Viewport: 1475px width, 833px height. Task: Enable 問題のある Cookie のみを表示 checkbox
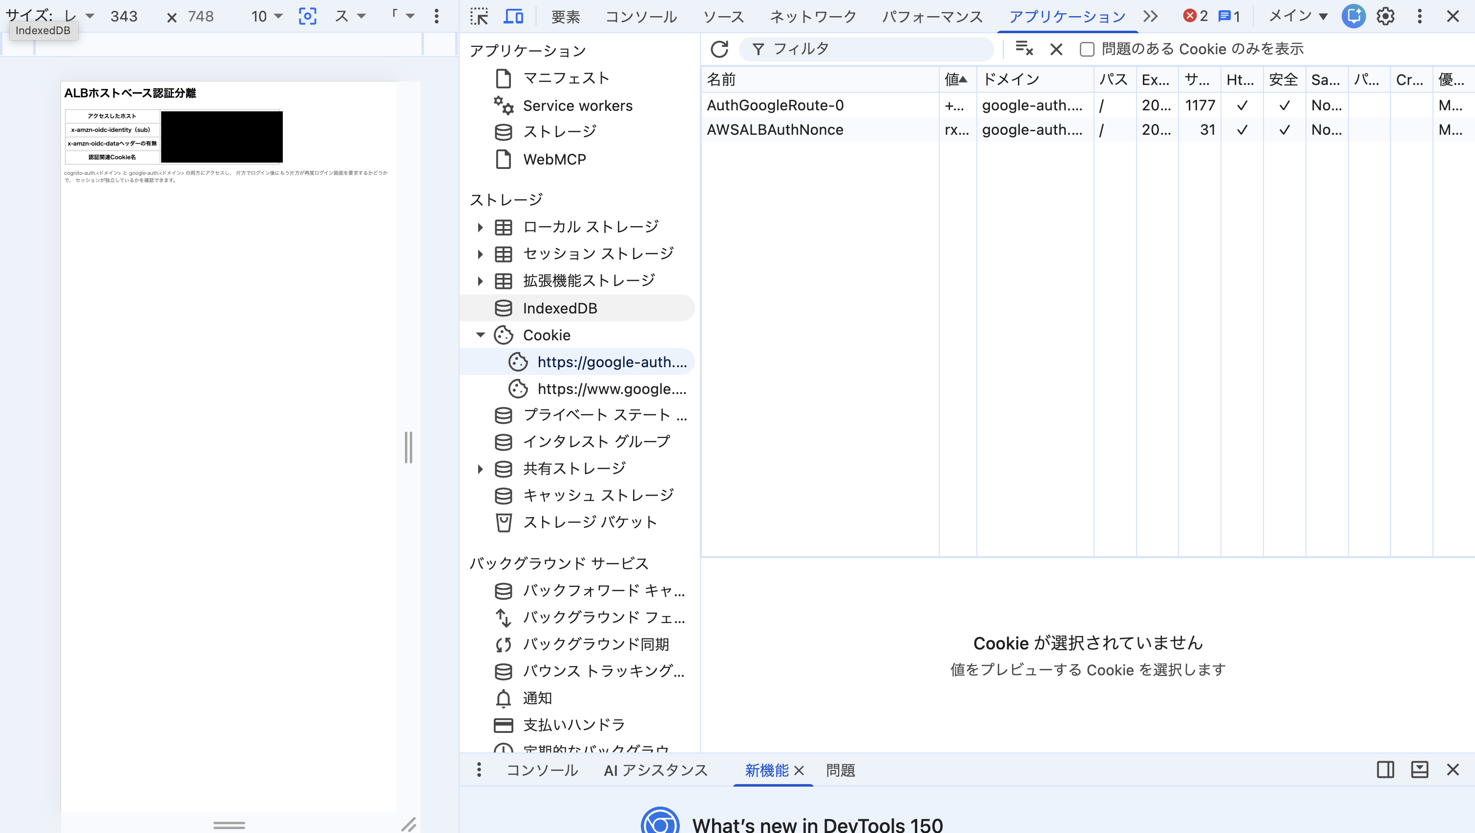click(1087, 49)
